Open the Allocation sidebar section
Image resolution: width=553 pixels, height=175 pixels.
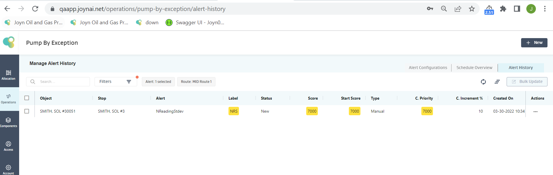tap(8, 75)
